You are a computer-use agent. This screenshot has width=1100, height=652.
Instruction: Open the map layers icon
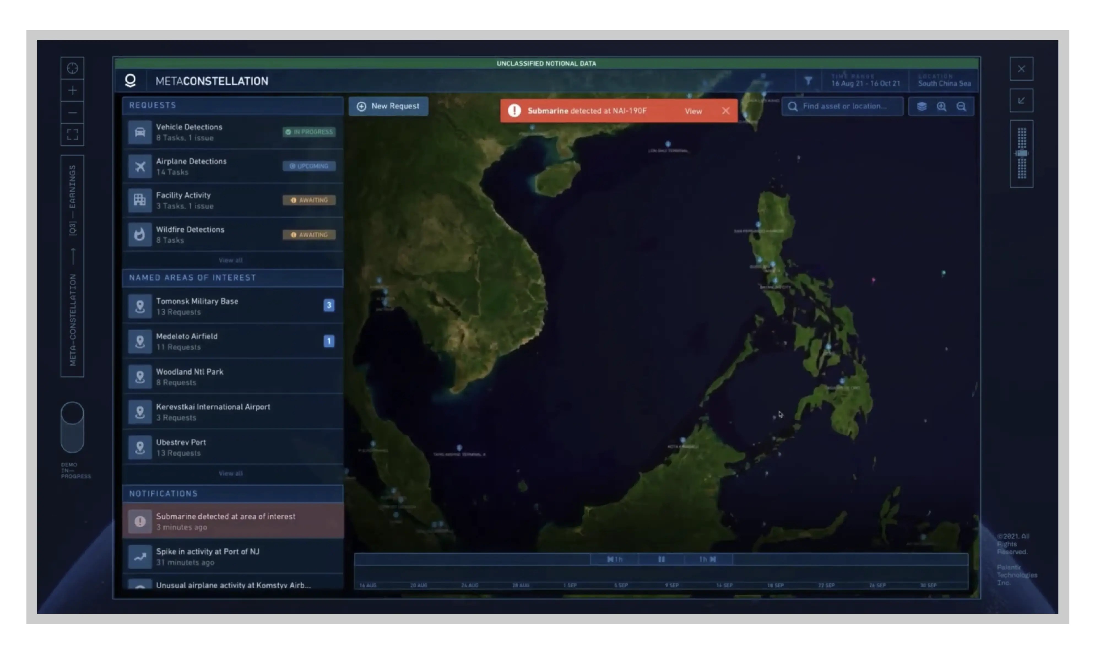pos(922,106)
